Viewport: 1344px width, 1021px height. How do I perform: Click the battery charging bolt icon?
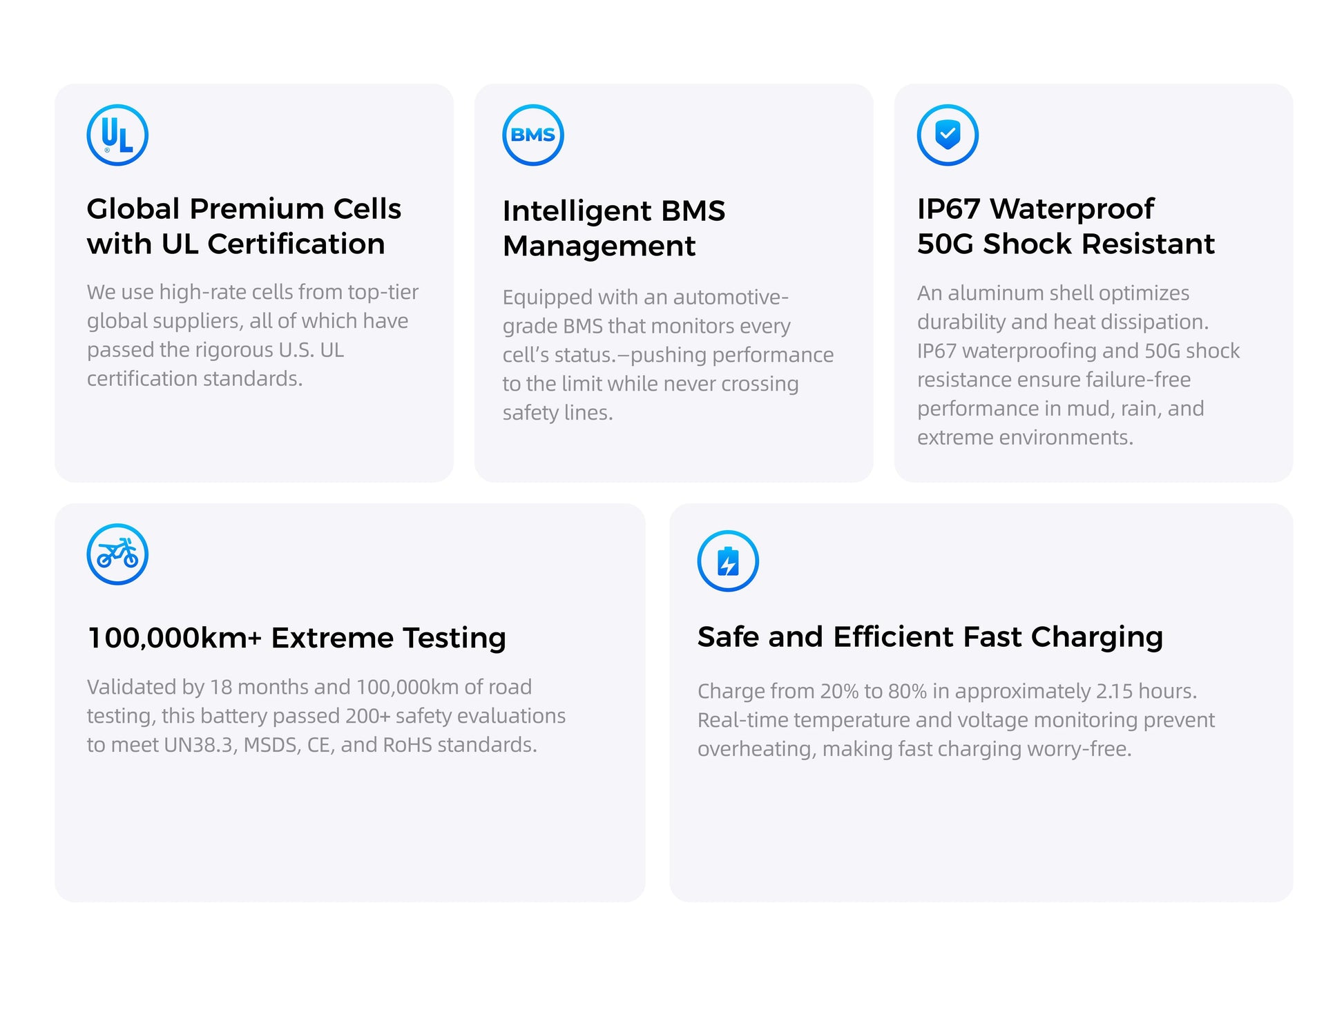click(x=728, y=561)
